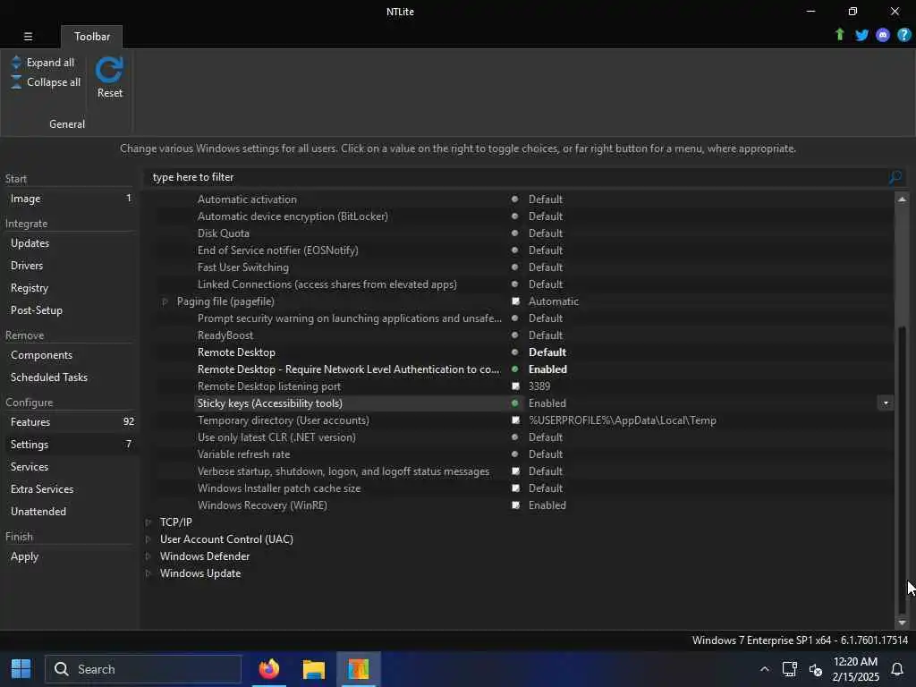Viewport: 916px width, 687px height.
Task: Click the Reset label under the icon
Action: [110, 93]
